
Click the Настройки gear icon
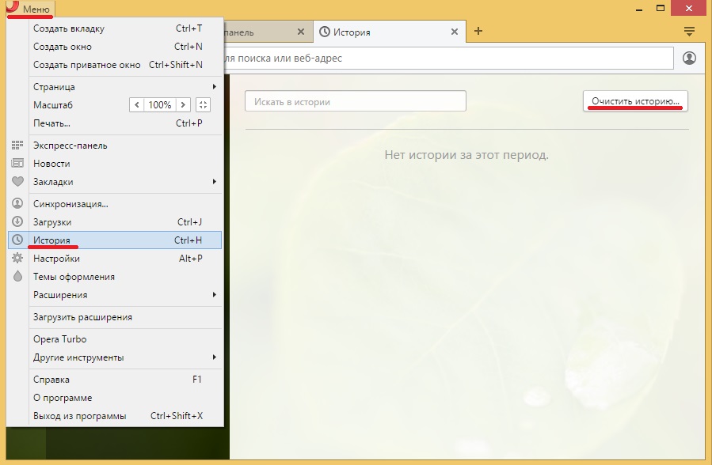click(x=17, y=258)
